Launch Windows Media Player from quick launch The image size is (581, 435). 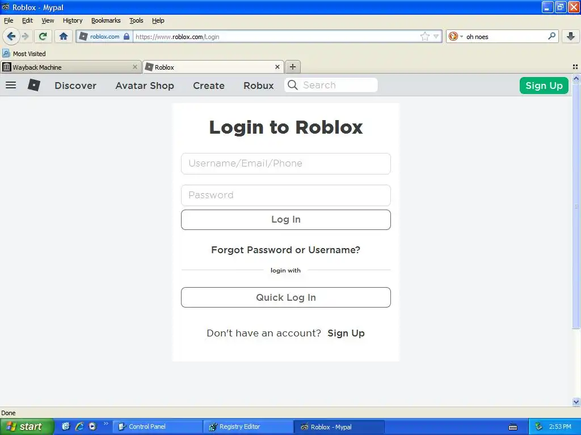pos(92,427)
